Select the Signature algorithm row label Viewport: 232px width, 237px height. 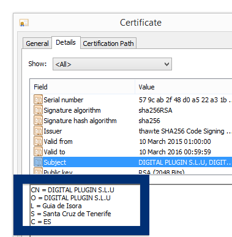[x=72, y=110]
